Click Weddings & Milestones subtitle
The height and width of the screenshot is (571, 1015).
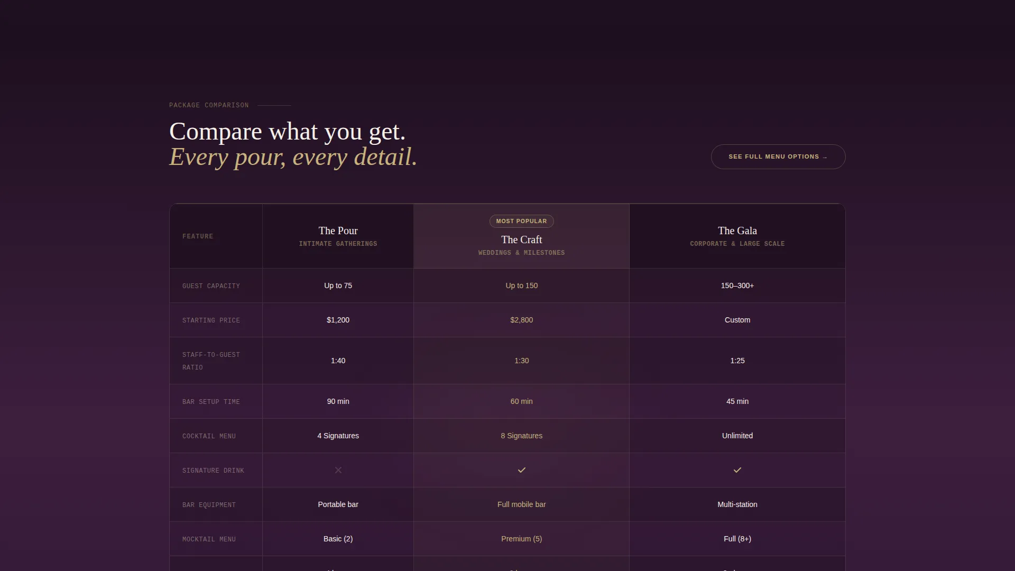tap(522, 253)
